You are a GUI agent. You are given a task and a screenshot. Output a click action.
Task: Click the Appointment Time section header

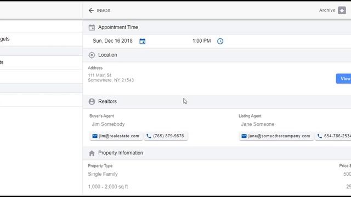tap(217, 27)
